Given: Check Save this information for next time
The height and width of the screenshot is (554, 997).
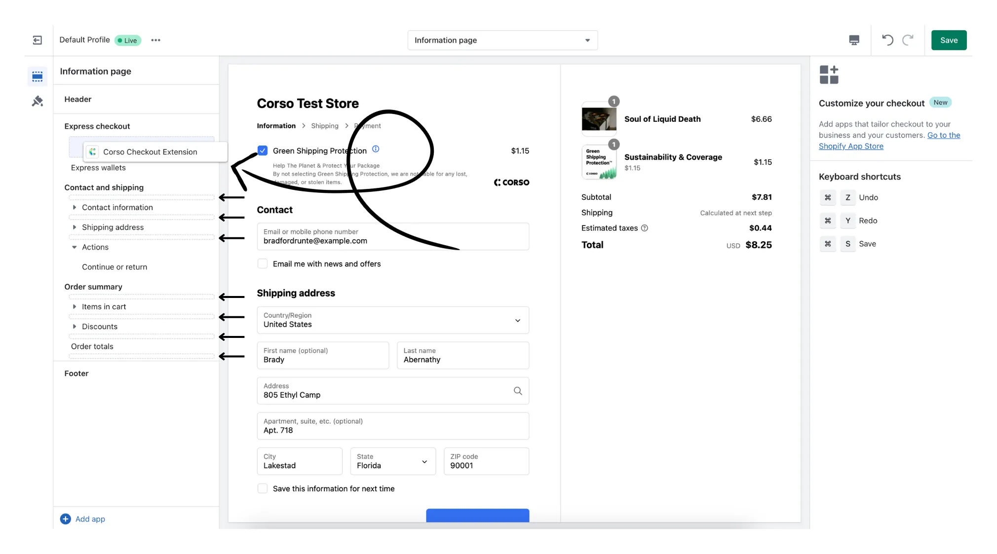Looking at the screenshot, I should click(x=263, y=488).
